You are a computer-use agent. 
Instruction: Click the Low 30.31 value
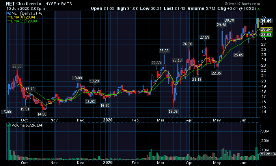tap(151, 8)
